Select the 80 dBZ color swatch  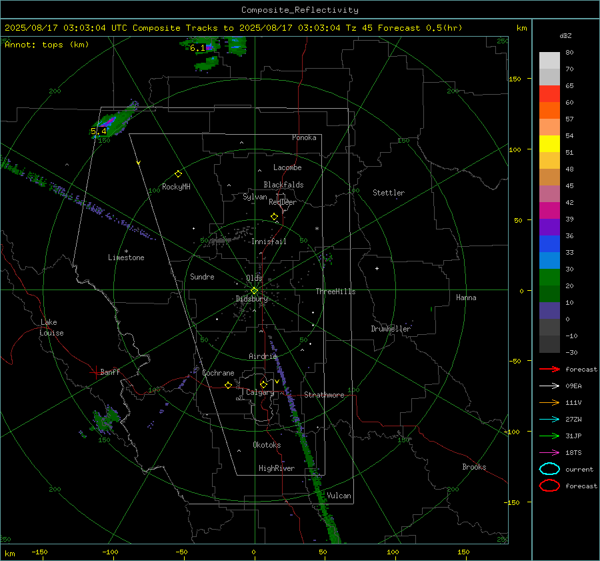(x=549, y=60)
